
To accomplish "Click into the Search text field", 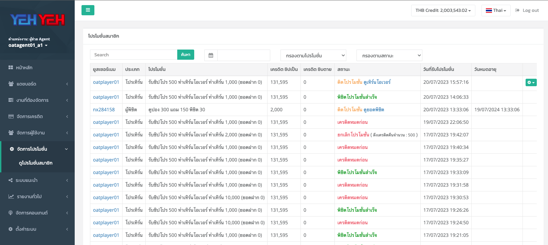I will (133, 55).
